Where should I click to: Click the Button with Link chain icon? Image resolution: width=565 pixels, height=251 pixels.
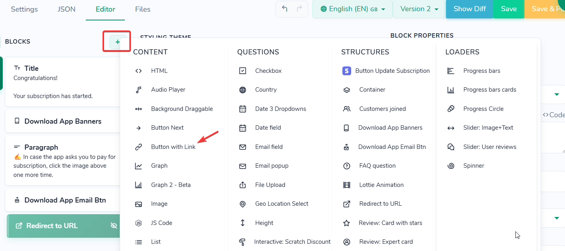[x=139, y=147]
